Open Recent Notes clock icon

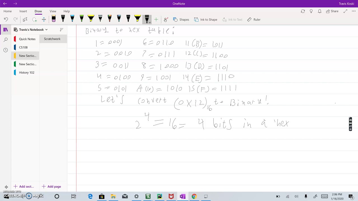(6, 50)
